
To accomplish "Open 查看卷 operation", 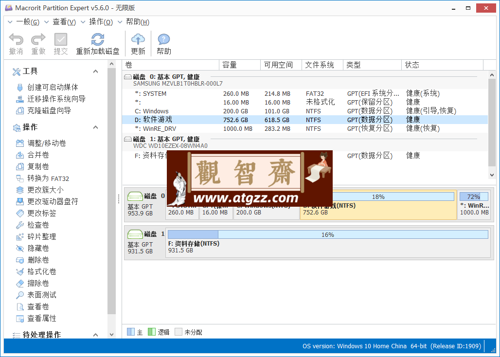I will [x=38, y=306].
